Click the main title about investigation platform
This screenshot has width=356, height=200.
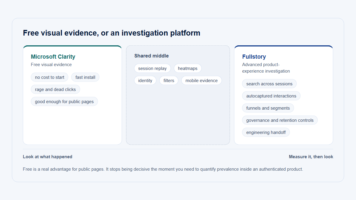pyautogui.click(x=112, y=33)
